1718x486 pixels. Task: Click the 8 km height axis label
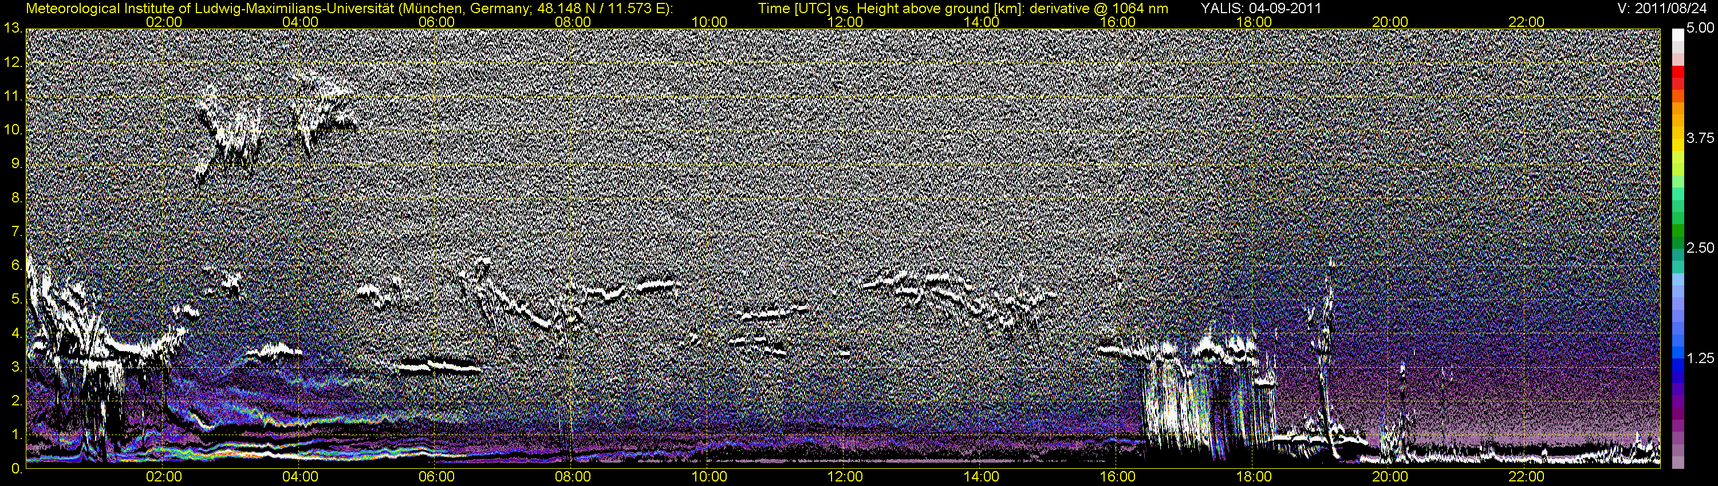tap(17, 198)
